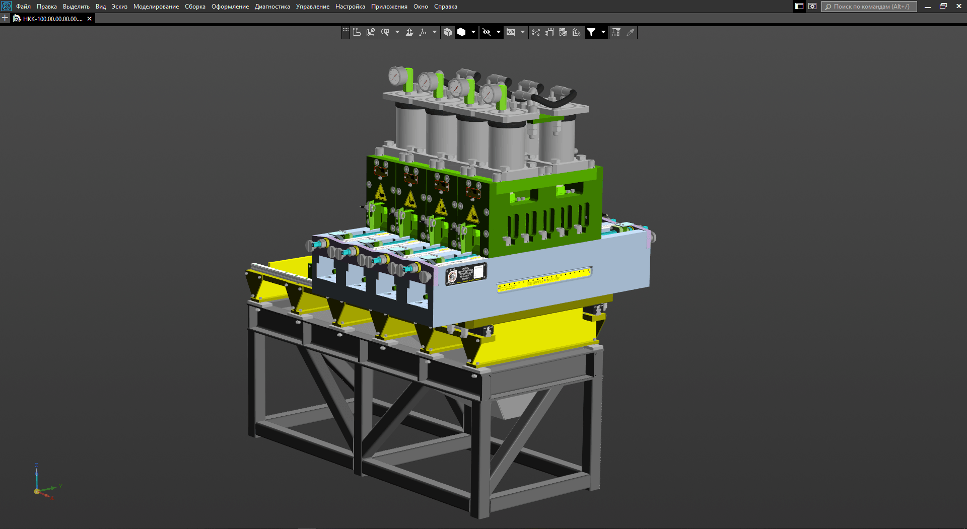
Task: Click the plus button to add document
Action: tap(5, 18)
